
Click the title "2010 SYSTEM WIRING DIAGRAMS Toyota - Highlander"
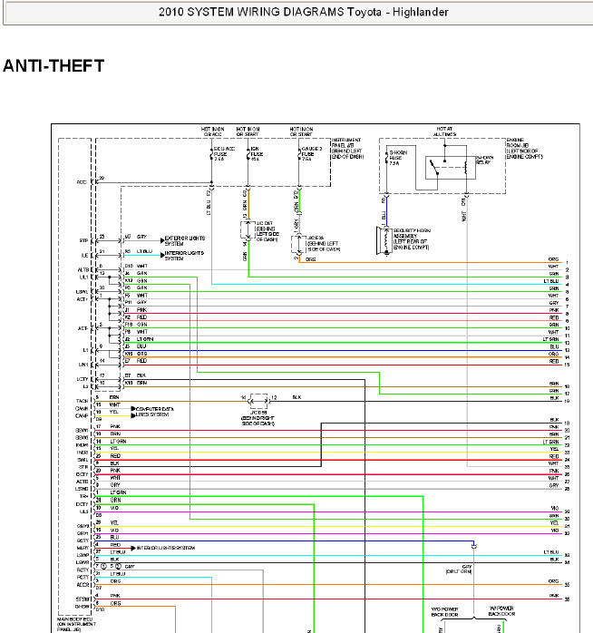(303, 12)
